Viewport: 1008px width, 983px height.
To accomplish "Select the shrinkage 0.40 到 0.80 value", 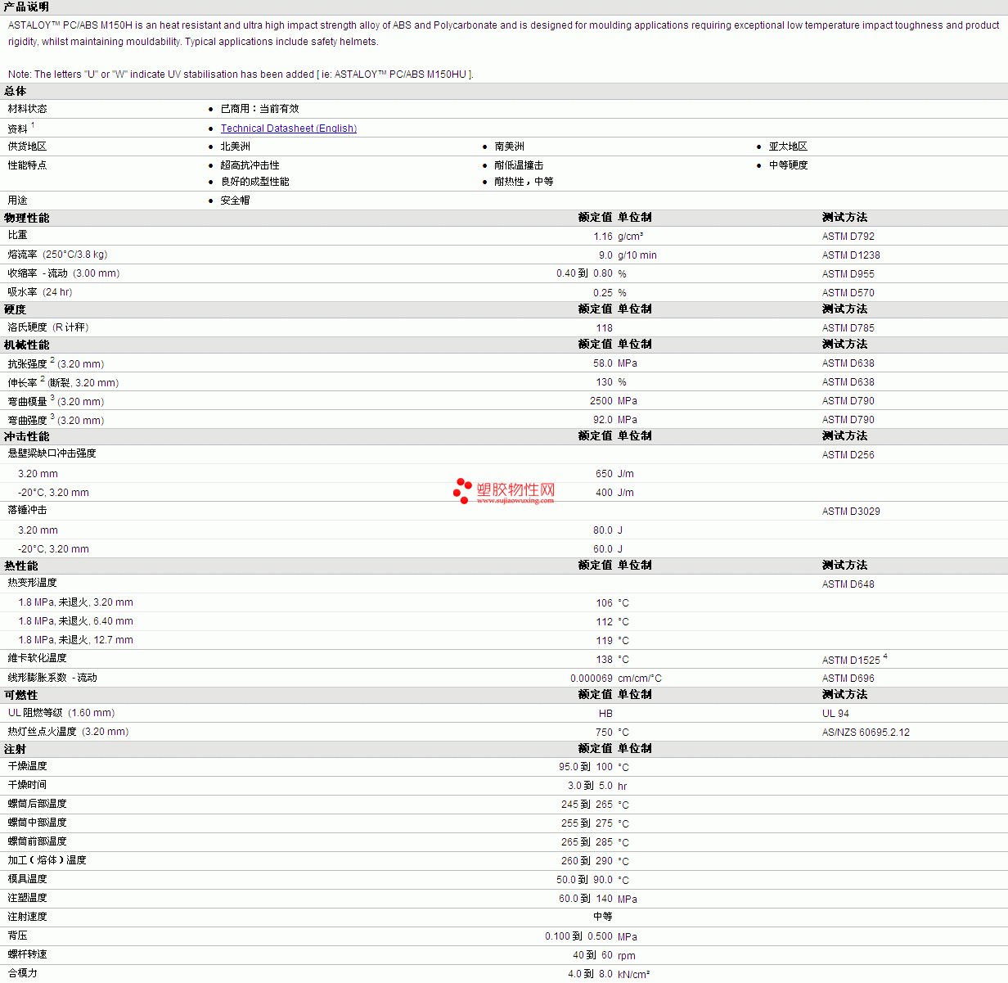I will [584, 274].
